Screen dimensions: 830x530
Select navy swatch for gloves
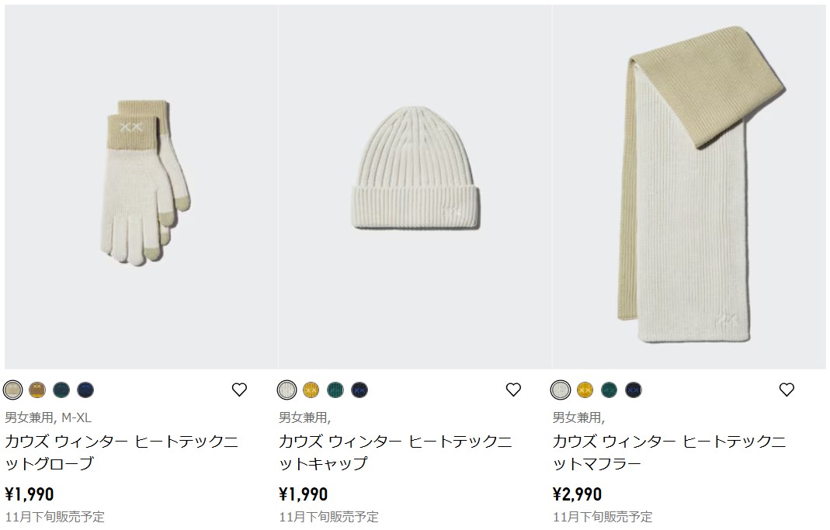pos(85,390)
